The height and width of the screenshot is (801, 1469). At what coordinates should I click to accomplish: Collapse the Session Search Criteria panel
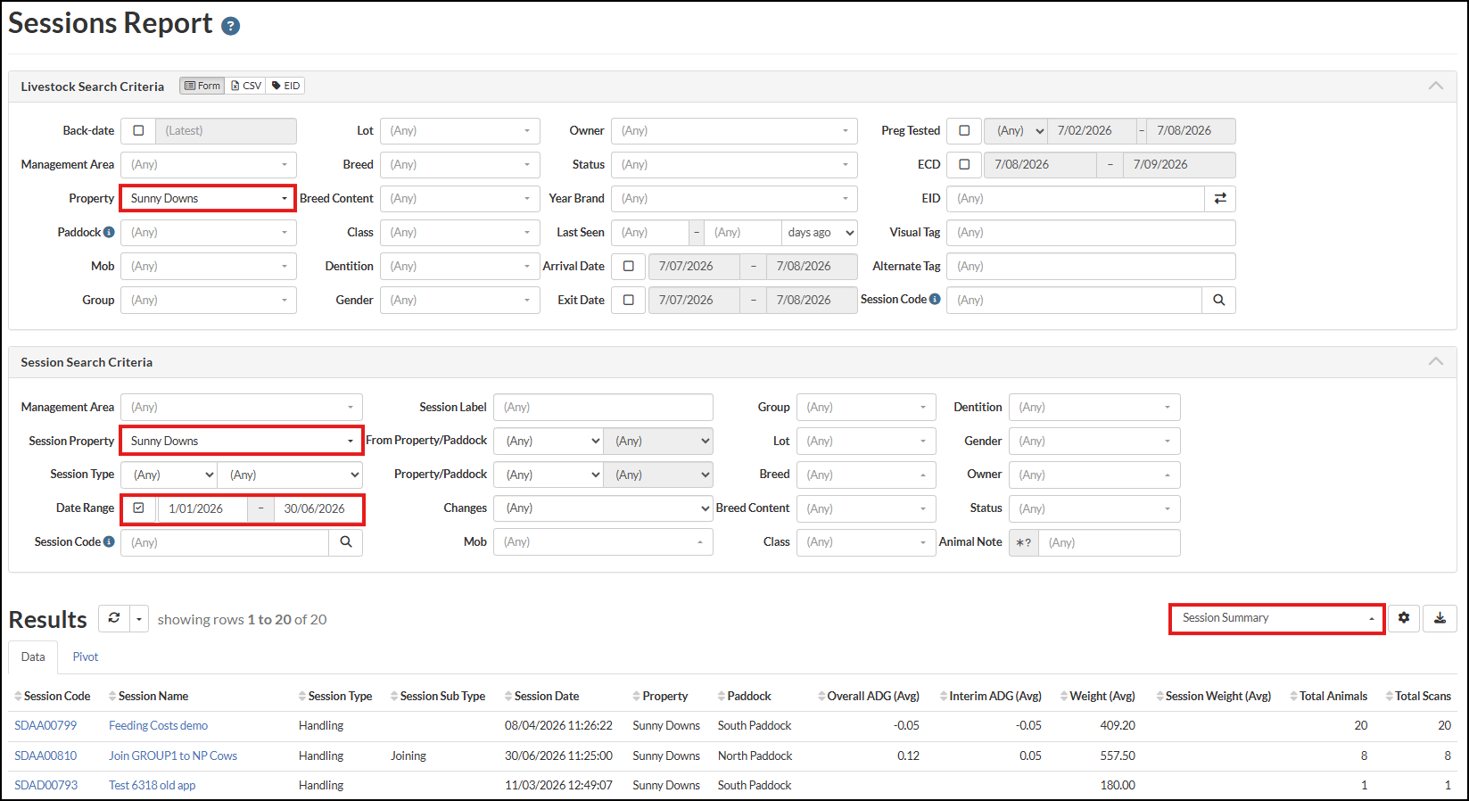tap(1435, 361)
